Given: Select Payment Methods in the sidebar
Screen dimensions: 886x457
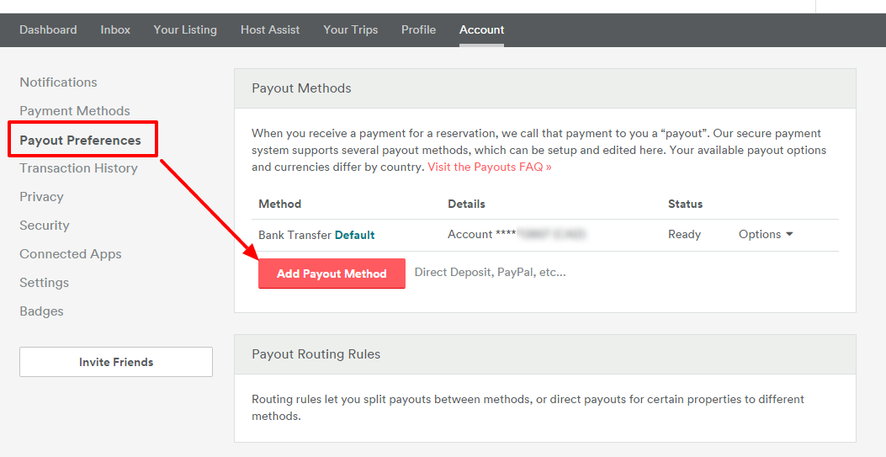Looking at the screenshot, I should [x=75, y=111].
